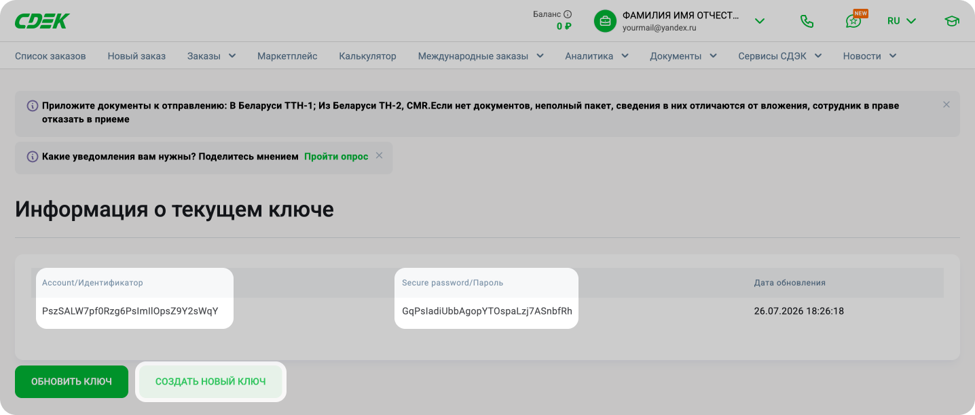Click info icon in survey notice
The width and height of the screenshot is (975, 415).
(32, 157)
